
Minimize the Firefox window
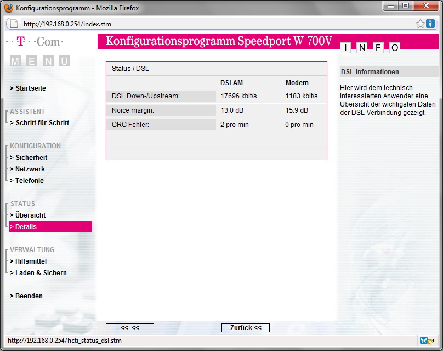pos(391,6)
